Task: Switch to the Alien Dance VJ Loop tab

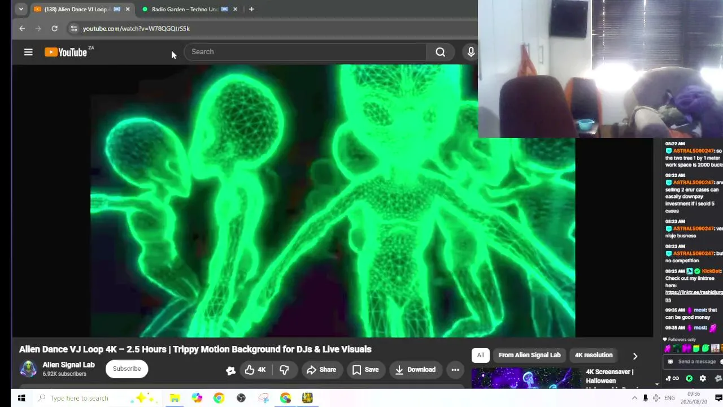Action: (82, 9)
